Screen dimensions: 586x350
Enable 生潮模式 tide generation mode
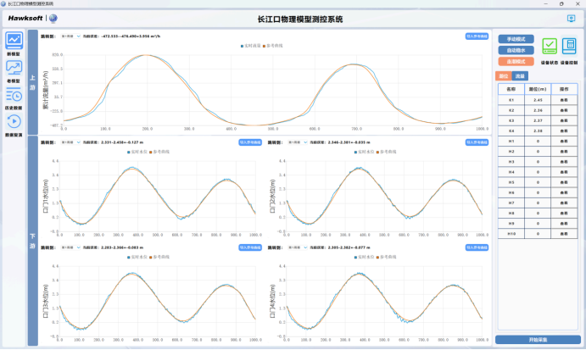click(x=516, y=61)
